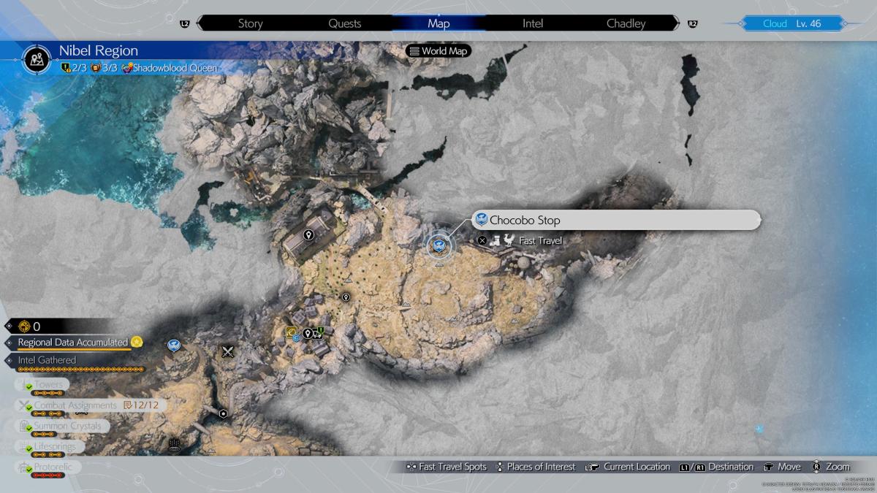Select location pin on the mansion building
Viewport: 877px width, 493px height.
click(309, 235)
